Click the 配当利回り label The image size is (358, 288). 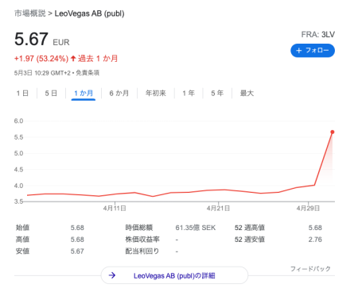[142, 251]
